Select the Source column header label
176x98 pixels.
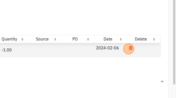[x=42, y=39]
